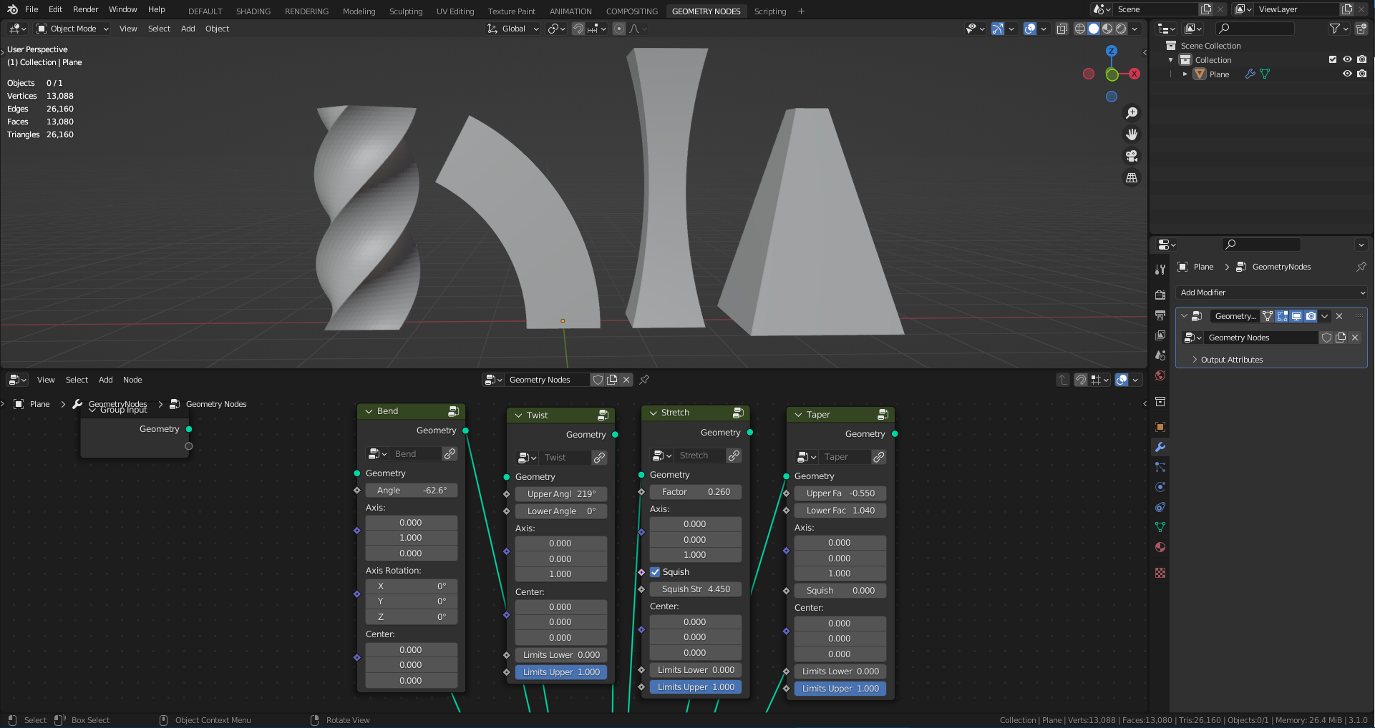Click the Limits Upper button on the Taper node
Image resolution: width=1375 pixels, height=728 pixels.
[x=840, y=688]
